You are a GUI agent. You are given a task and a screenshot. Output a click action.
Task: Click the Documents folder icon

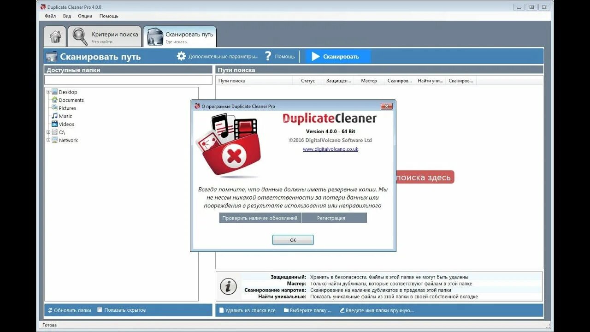pos(55,100)
